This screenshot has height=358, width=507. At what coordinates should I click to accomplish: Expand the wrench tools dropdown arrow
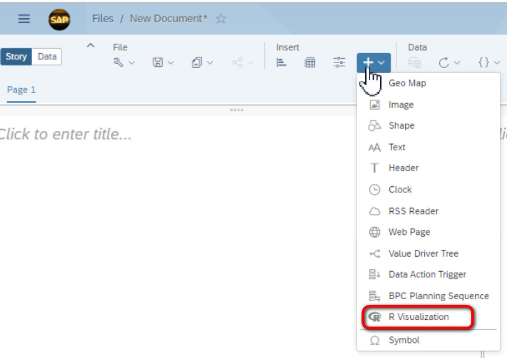tap(132, 63)
